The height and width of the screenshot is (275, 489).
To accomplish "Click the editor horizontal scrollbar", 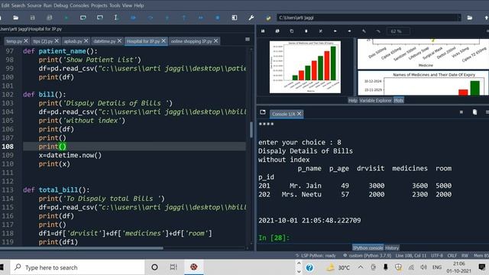I will 82,248.
